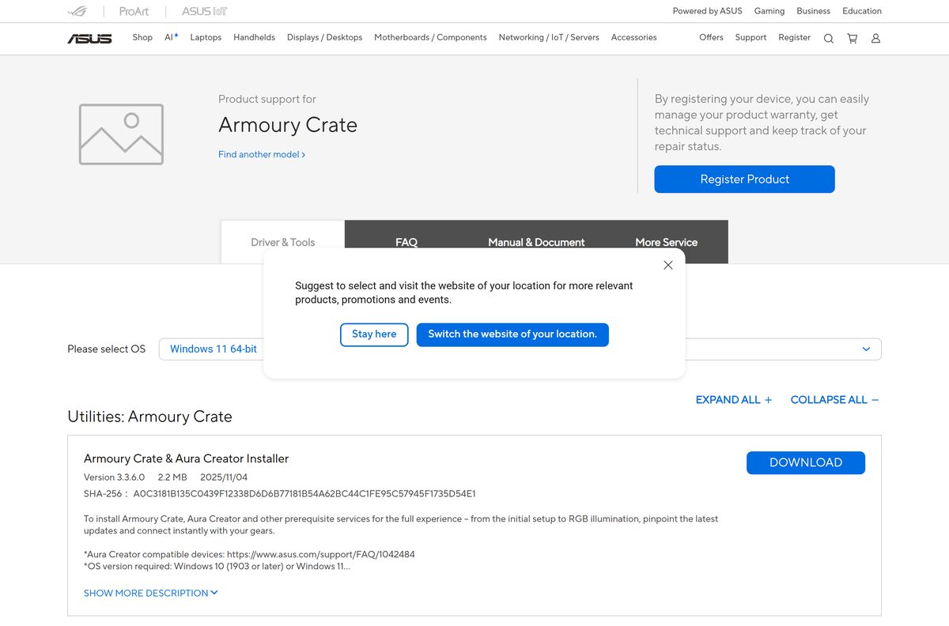Click the Utilities: Armoury Crate heading
Image resolution: width=949 pixels, height=626 pixels.
(x=149, y=417)
